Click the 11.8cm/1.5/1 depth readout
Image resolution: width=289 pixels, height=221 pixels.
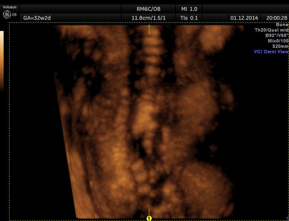tap(148, 18)
